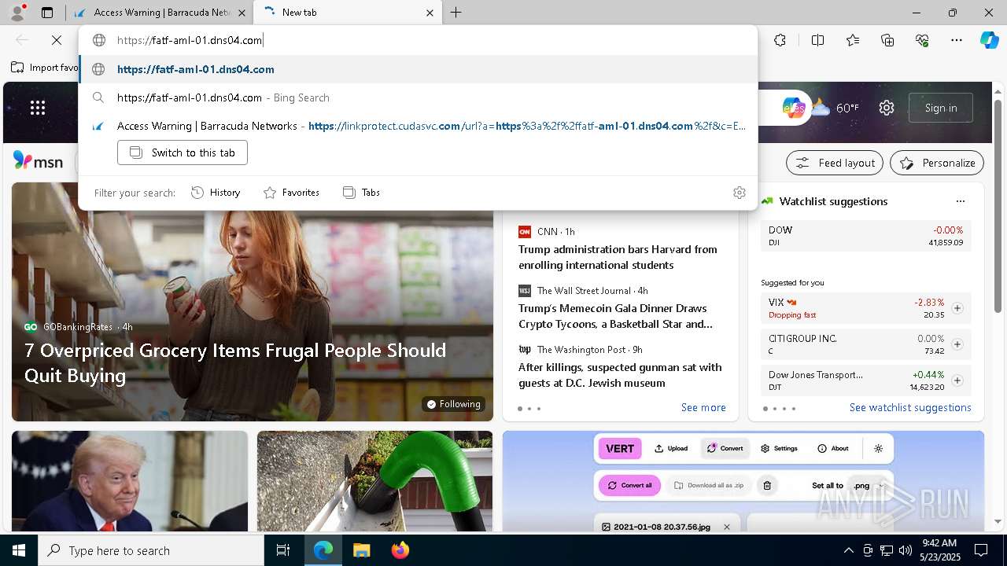Open Task View on taskbar
Viewport: 1007px width, 566px height.
point(283,550)
